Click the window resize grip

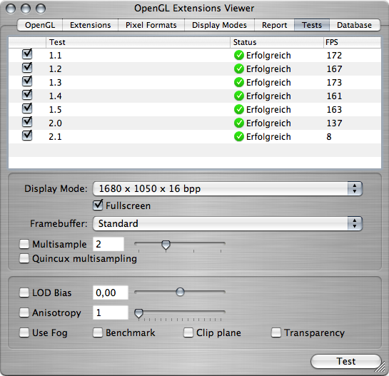coord(380,367)
